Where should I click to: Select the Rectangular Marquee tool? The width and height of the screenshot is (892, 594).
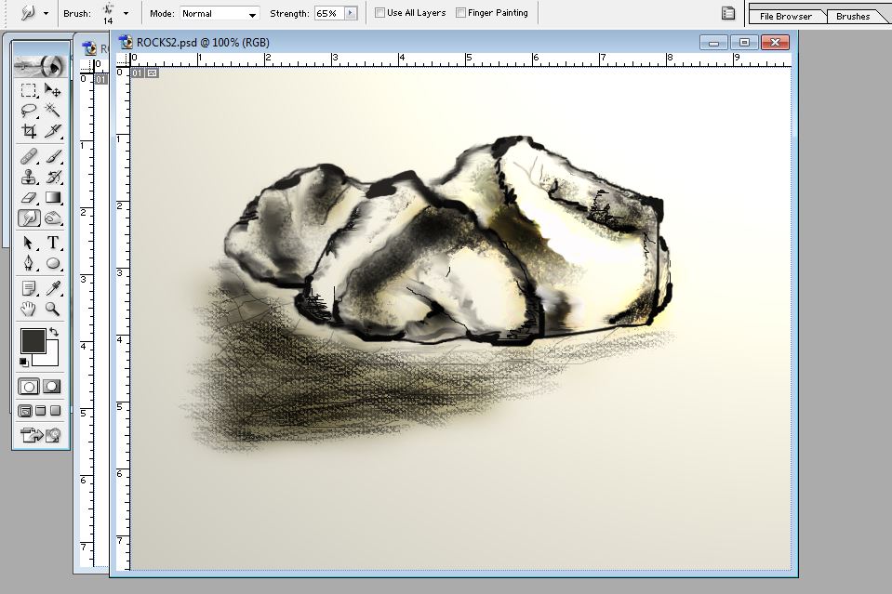pos(29,90)
